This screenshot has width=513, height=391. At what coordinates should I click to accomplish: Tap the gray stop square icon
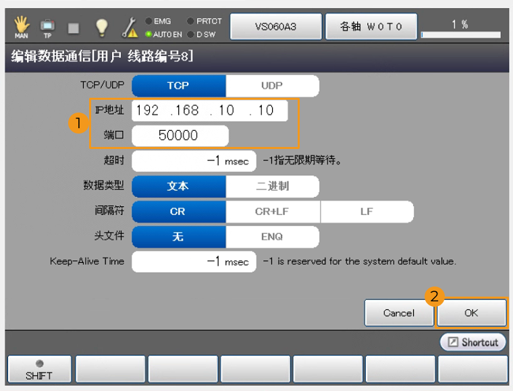(x=74, y=28)
